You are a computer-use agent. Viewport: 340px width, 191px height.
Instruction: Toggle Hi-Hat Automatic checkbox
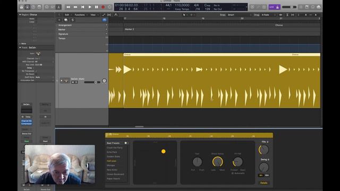click(x=233, y=173)
